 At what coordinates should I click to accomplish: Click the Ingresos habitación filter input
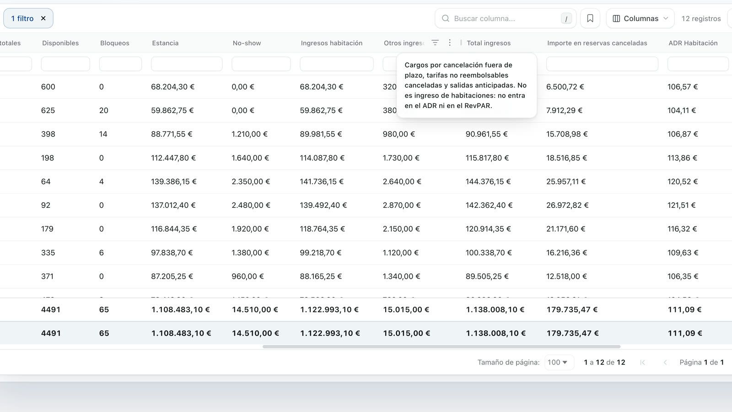(337, 64)
